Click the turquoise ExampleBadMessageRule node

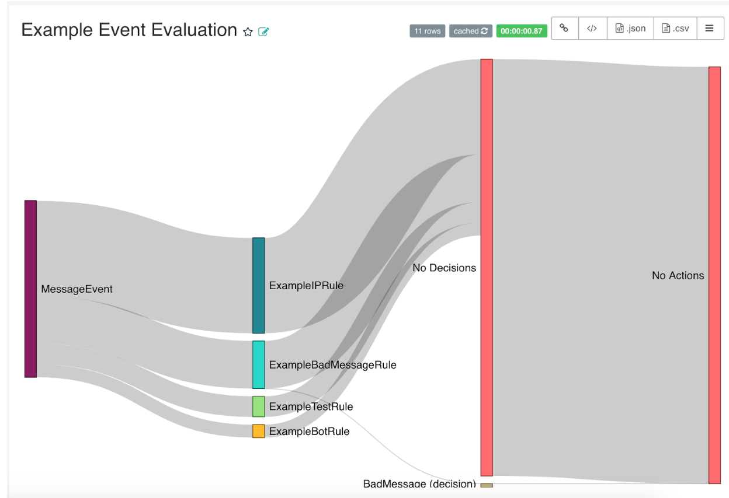pyautogui.click(x=258, y=364)
